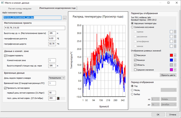The width and height of the screenshot is (181, 118).
Task: Select the Месяц display period option
Action: (x=132, y=90)
